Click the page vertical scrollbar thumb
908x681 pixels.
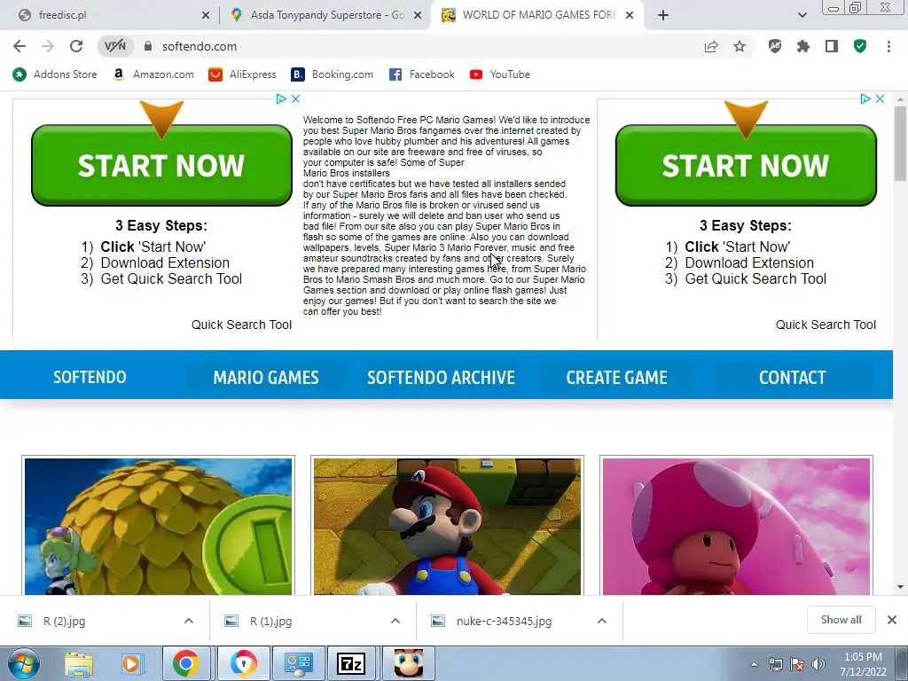tap(901, 144)
